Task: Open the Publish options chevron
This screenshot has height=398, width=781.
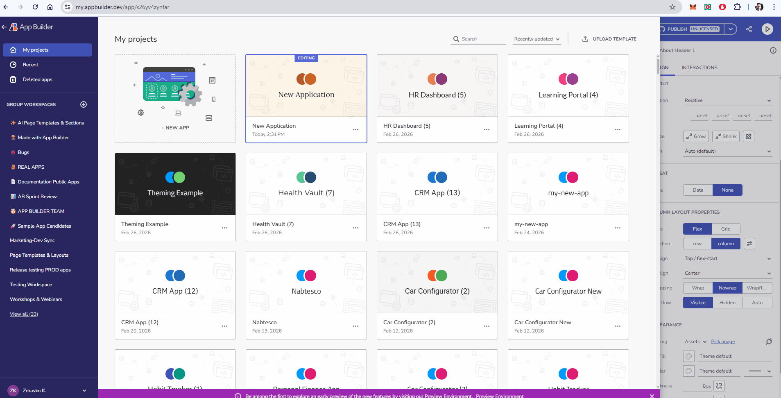Action: point(731,29)
